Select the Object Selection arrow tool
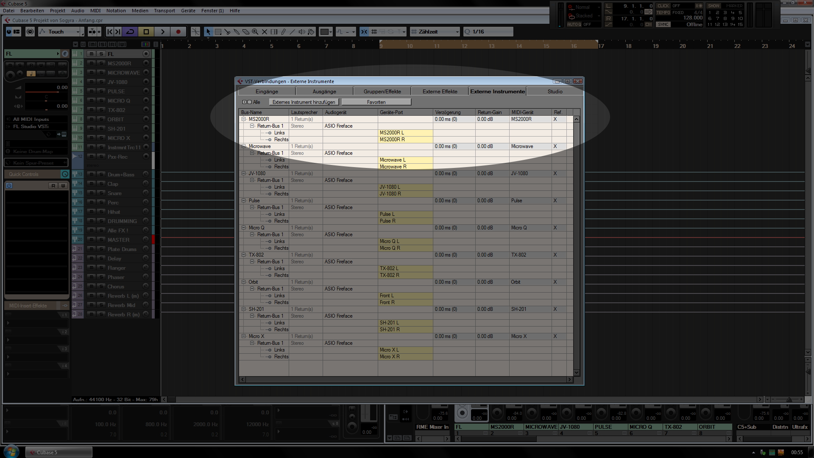The width and height of the screenshot is (814, 458). pos(208,32)
